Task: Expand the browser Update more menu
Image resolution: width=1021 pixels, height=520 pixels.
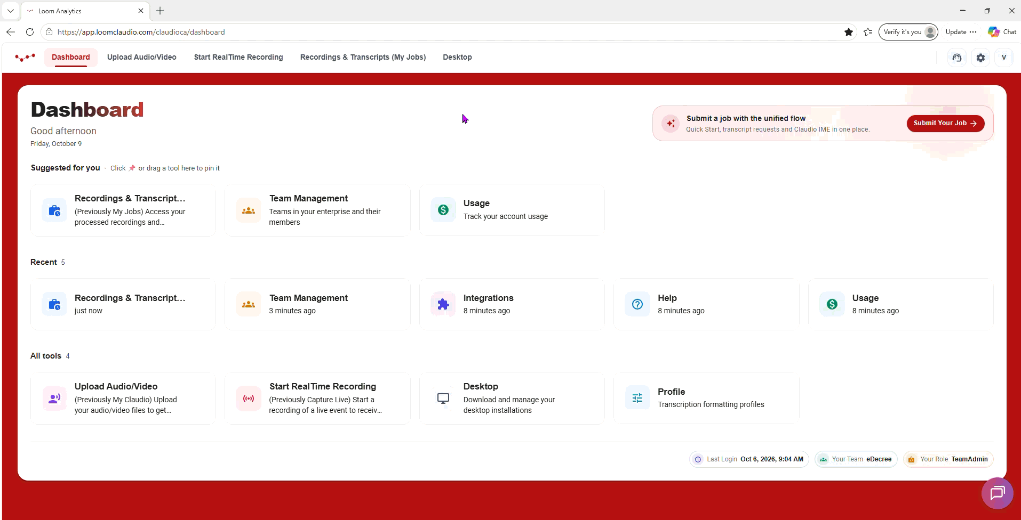Action: 973,32
